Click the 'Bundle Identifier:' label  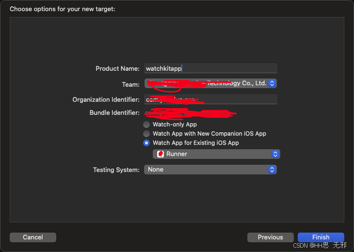tap(114, 113)
